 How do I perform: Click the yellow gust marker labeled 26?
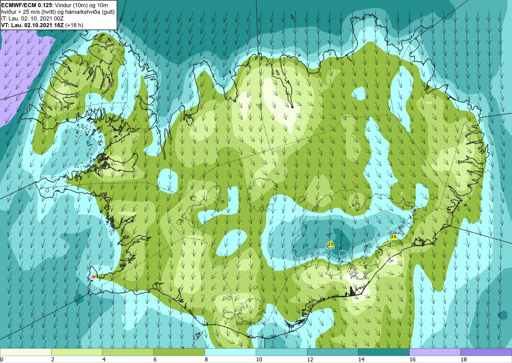pos(393,237)
